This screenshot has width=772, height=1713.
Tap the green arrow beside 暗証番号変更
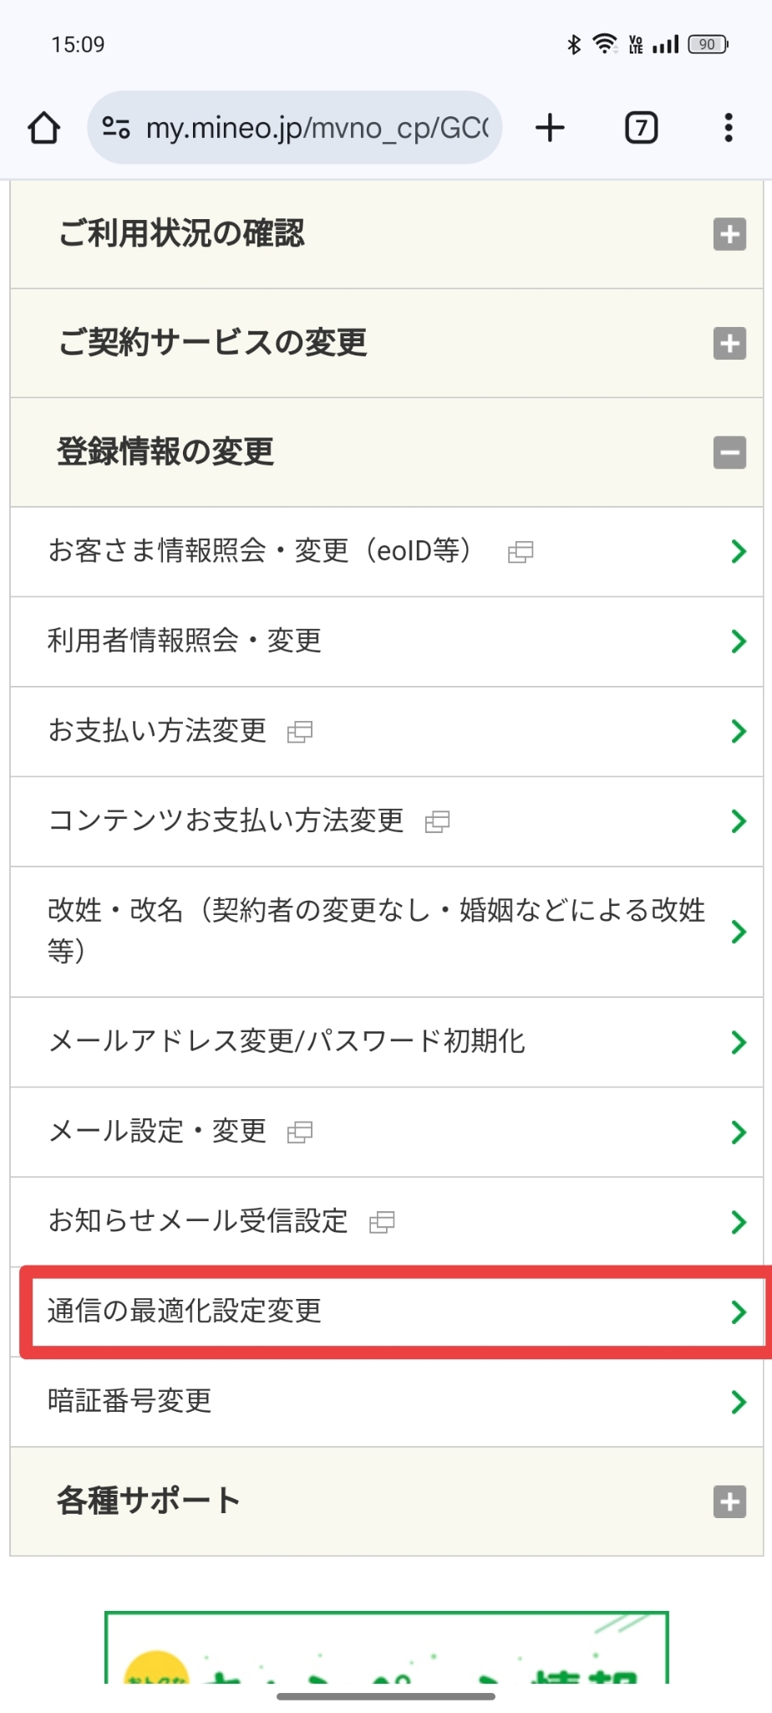pyautogui.click(x=738, y=1402)
